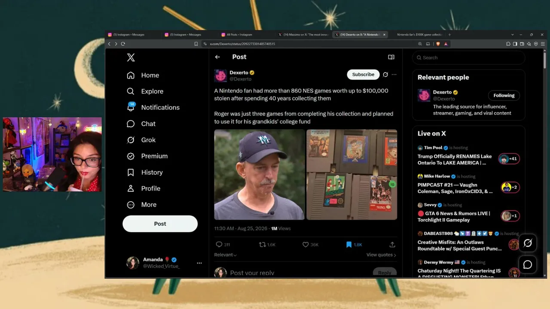Screen dimensions: 550x309
Task: Switch to the Nintendo fan's $100K tab
Action: click(x=418, y=35)
